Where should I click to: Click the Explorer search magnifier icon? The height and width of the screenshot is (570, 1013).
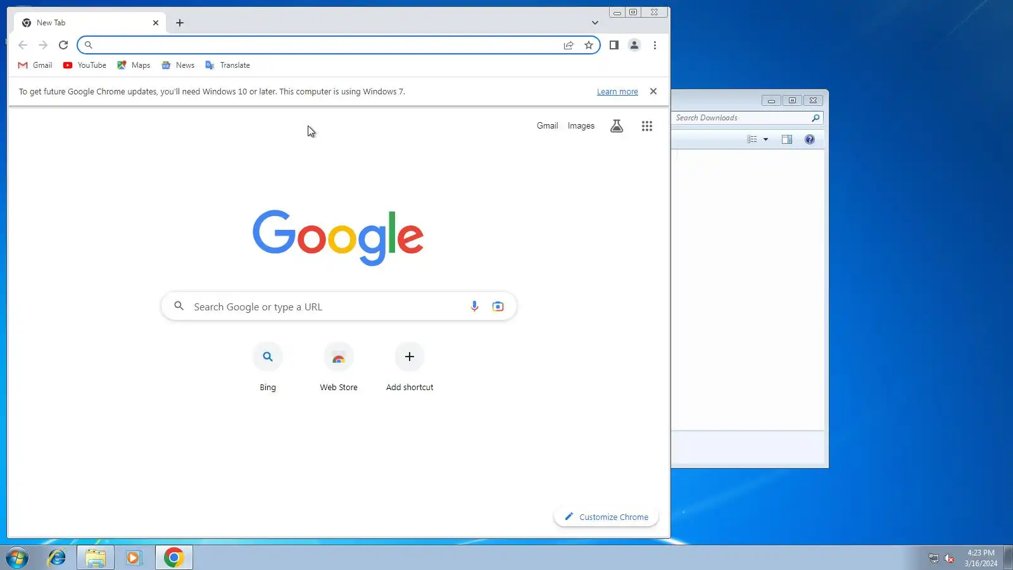pyautogui.click(x=815, y=118)
